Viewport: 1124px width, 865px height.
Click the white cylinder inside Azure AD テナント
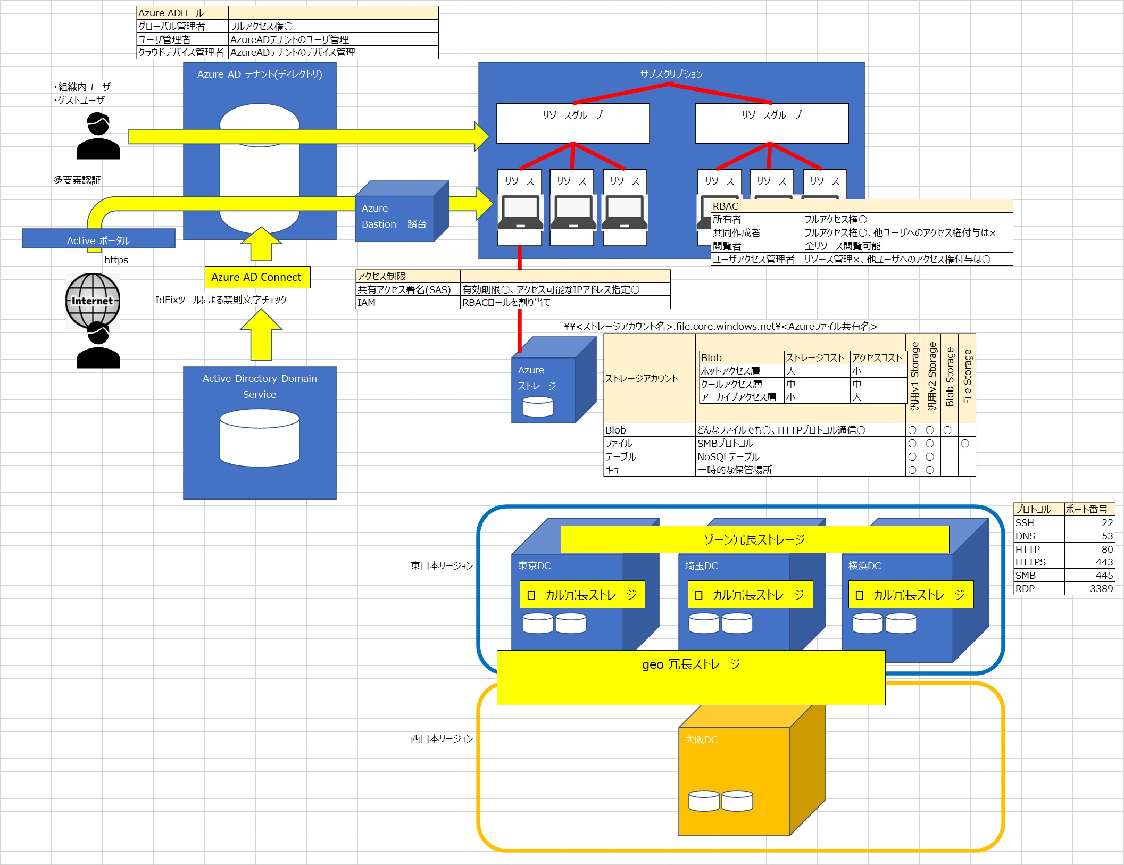[x=260, y=169]
